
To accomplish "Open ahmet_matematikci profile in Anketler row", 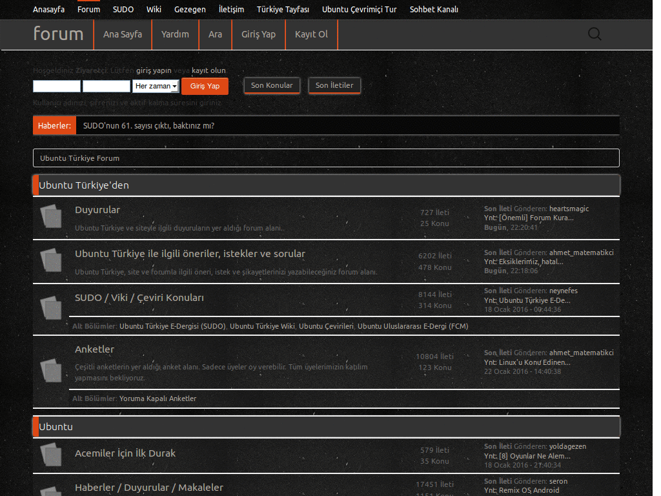I will pyautogui.click(x=582, y=353).
